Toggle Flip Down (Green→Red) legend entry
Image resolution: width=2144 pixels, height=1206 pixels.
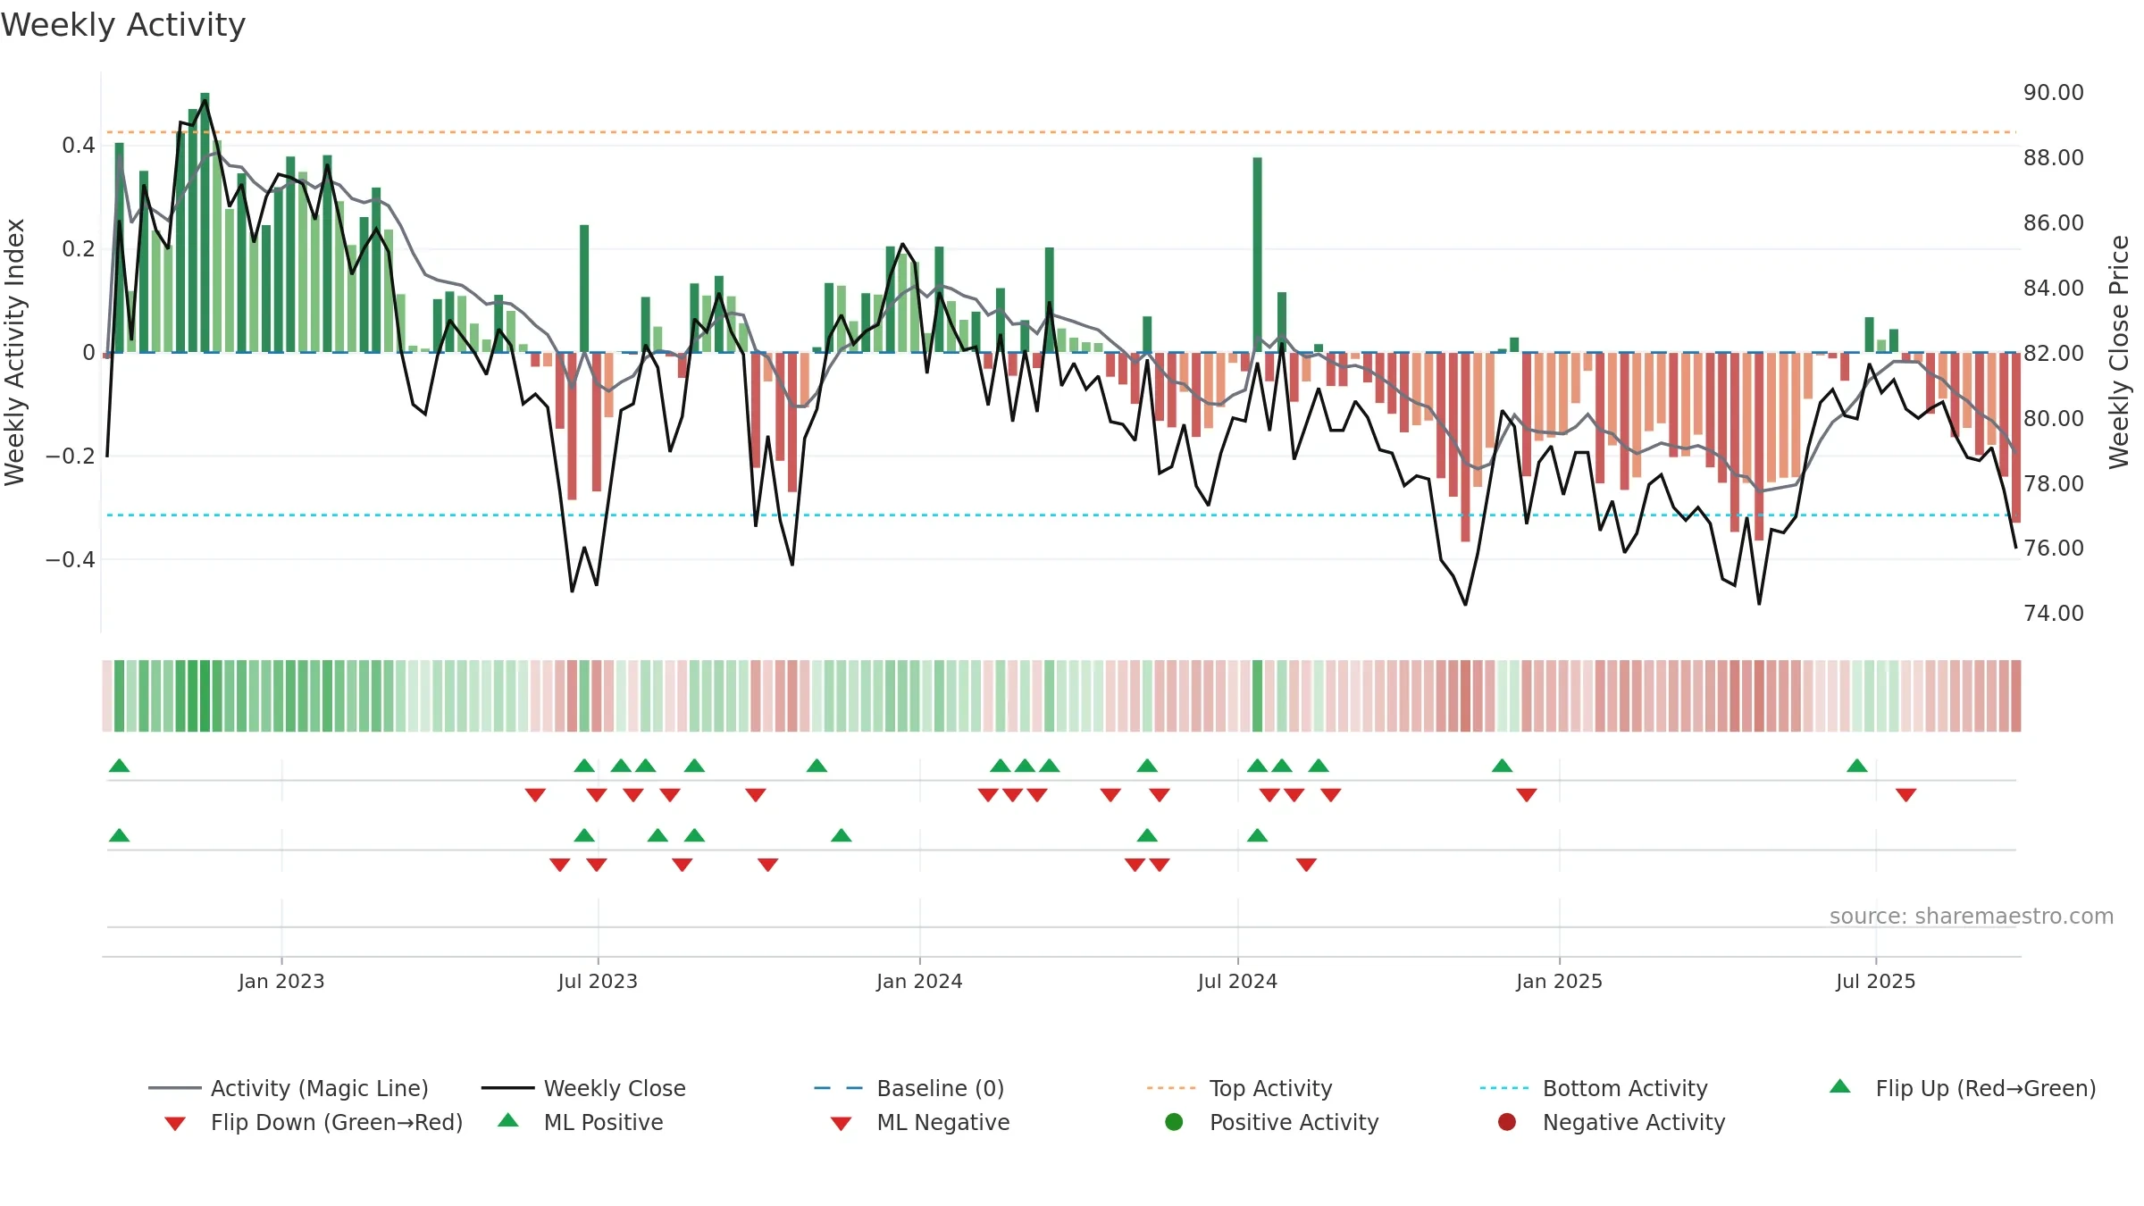[x=314, y=1122]
